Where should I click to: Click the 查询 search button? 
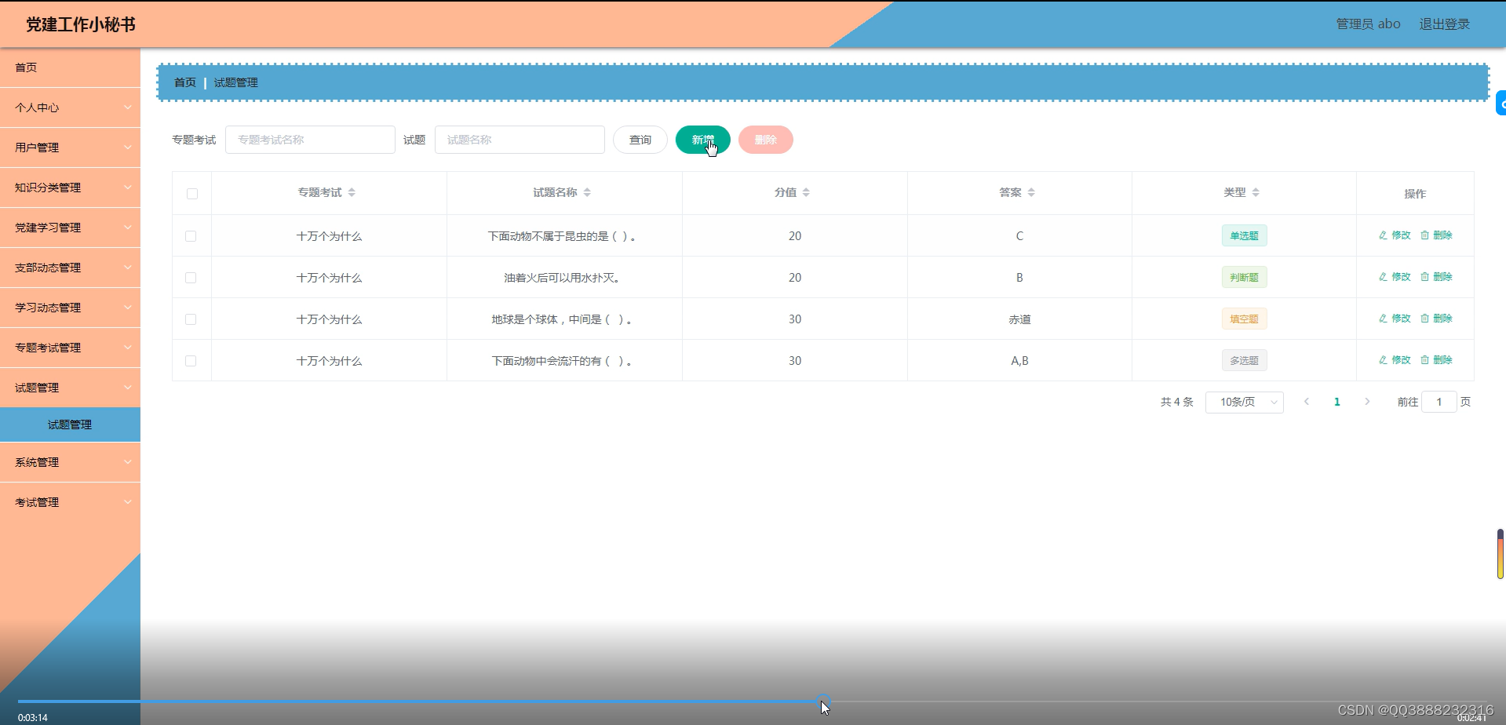[x=640, y=140]
